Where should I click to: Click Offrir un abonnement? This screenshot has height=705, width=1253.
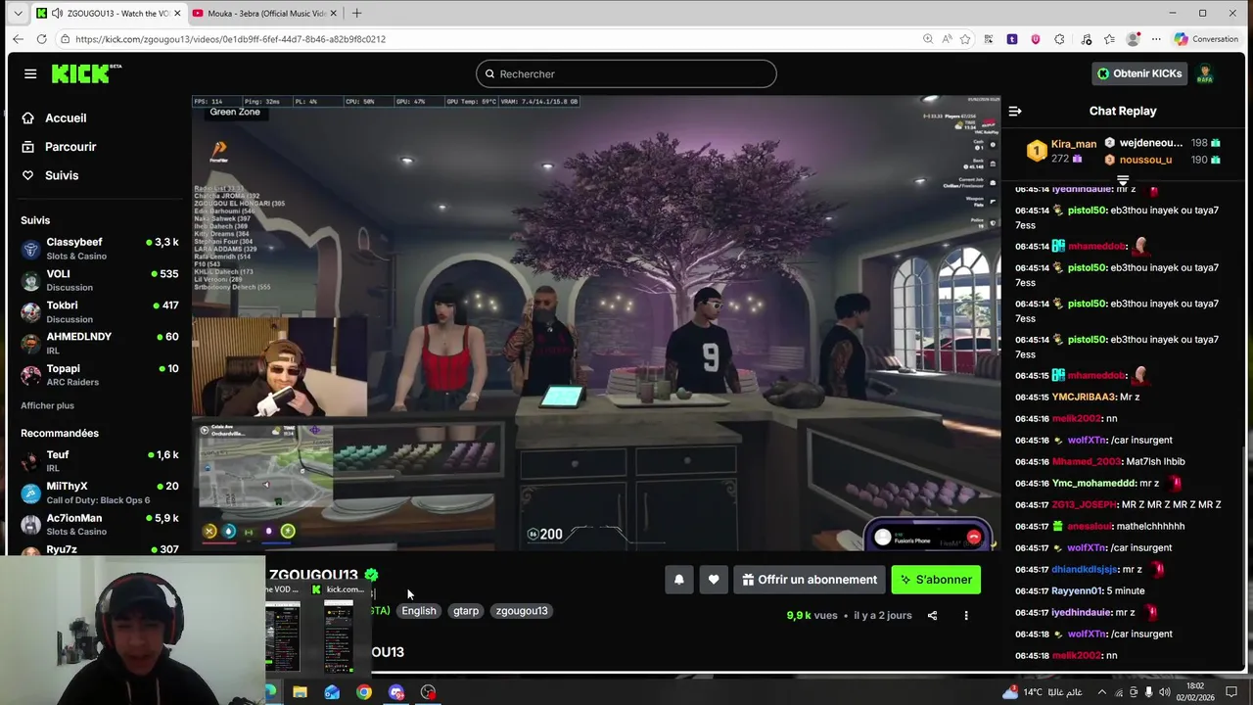coord(809,580)
